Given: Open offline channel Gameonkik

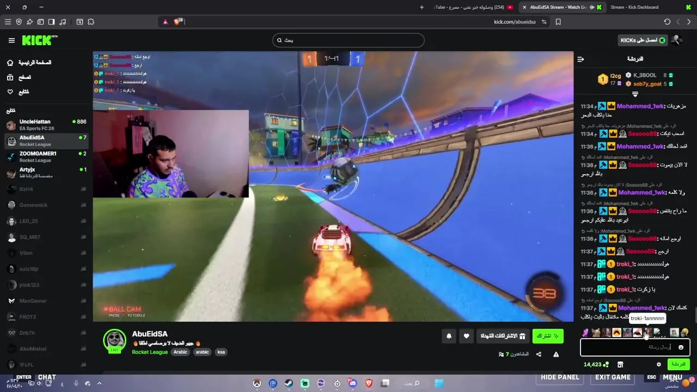Looking at the screenshot, I should [x=46, y=205].
